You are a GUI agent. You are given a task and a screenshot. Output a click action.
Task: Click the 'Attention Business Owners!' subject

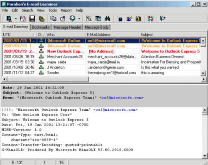[x=163, y=57]
